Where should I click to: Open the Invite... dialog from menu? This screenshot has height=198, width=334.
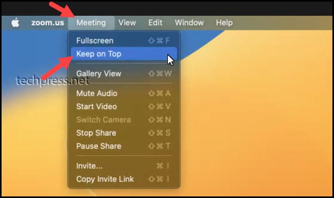[x=124, y=166]
